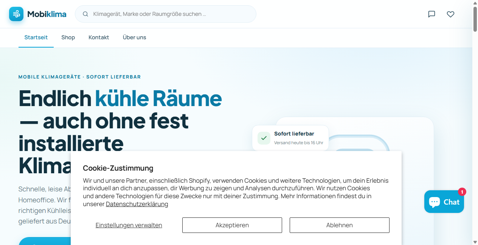Screen dimensions: 478x245
Task: Click Ablehnen in the cookie banner
Action: pyautogui.click(x=340, y=225)
